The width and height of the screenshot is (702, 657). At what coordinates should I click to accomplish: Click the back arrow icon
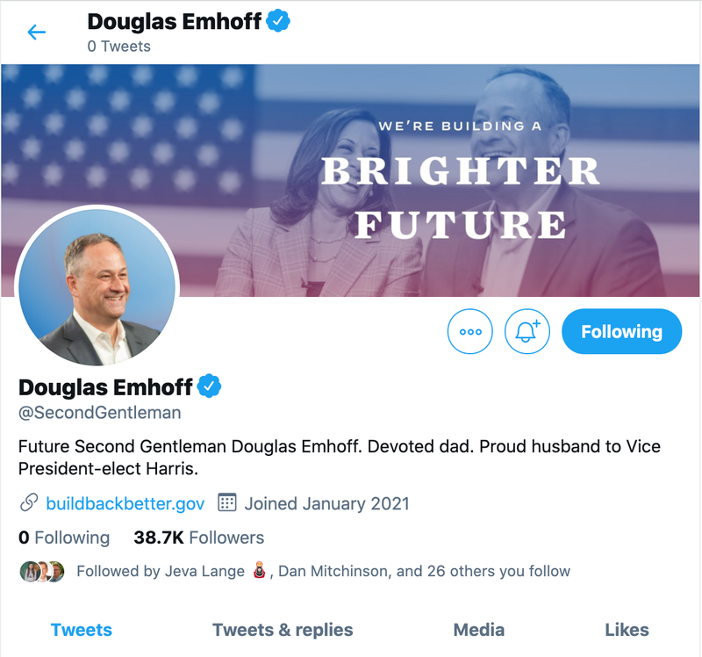click(36, 32)
